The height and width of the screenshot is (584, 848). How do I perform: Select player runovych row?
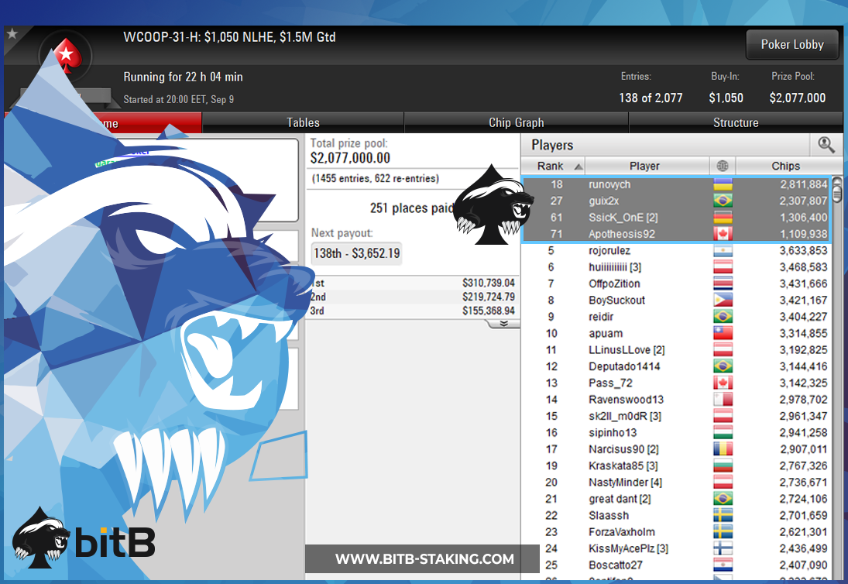tap(677, 184)
